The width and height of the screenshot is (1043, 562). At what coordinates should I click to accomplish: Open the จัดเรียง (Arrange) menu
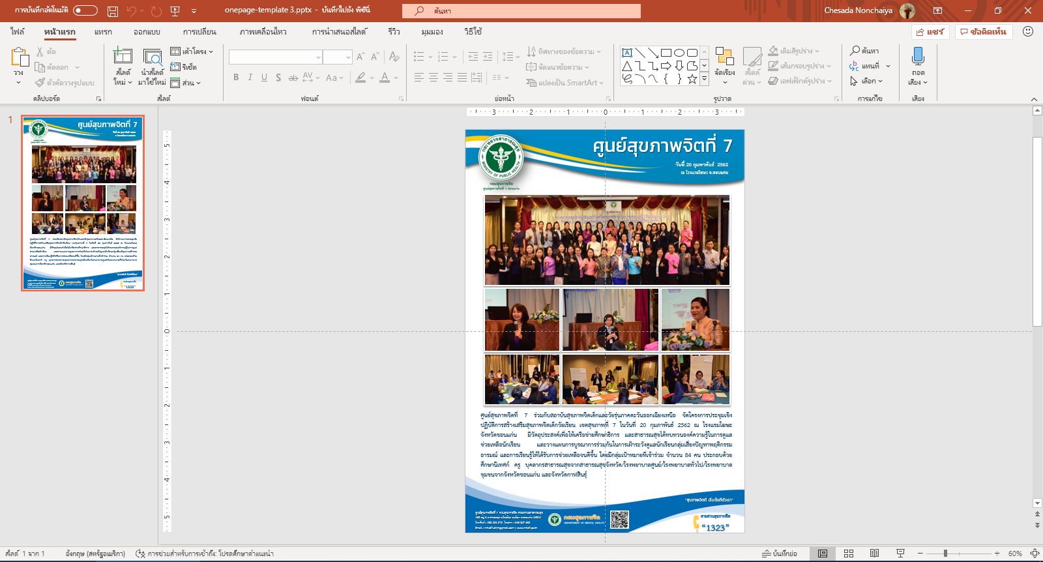click(724, 65)
